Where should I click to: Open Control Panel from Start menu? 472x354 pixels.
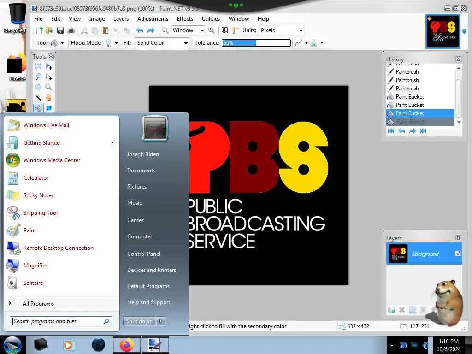click(144, 254)
